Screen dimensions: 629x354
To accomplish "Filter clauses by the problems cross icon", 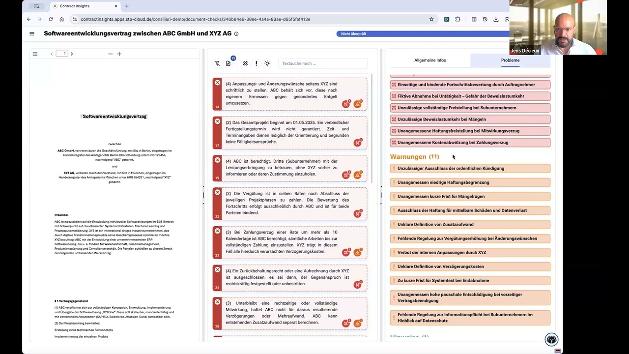I will click(x=245, y=63).
